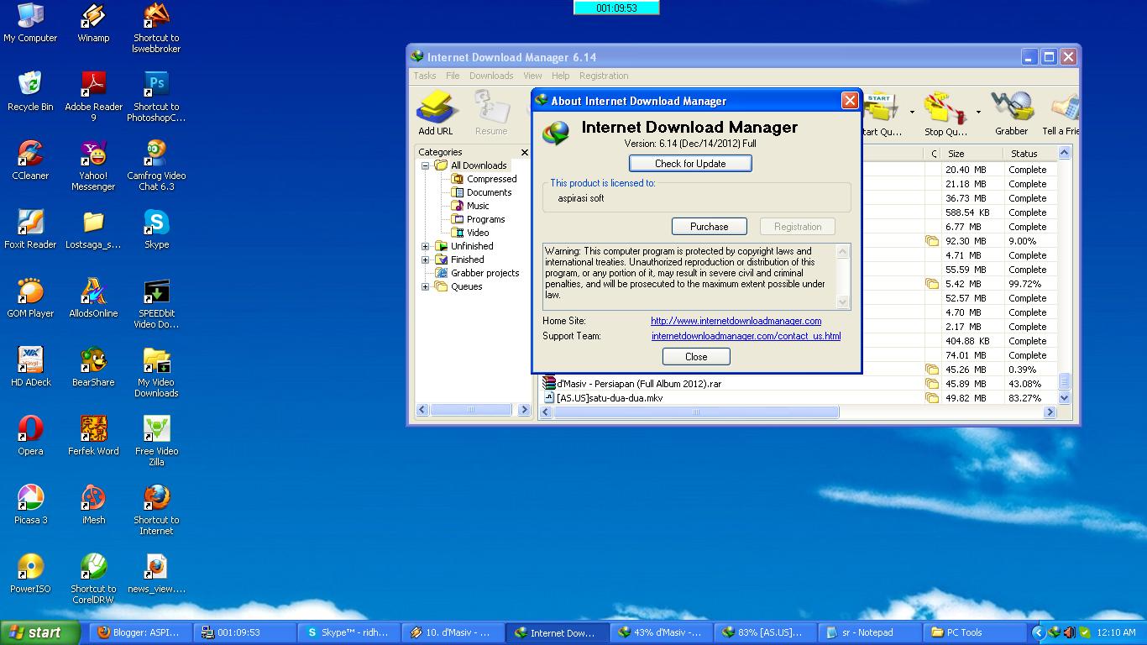The image size is (1147, 645).
Task: Expand the Queues category node
Action: pos(425,286)
